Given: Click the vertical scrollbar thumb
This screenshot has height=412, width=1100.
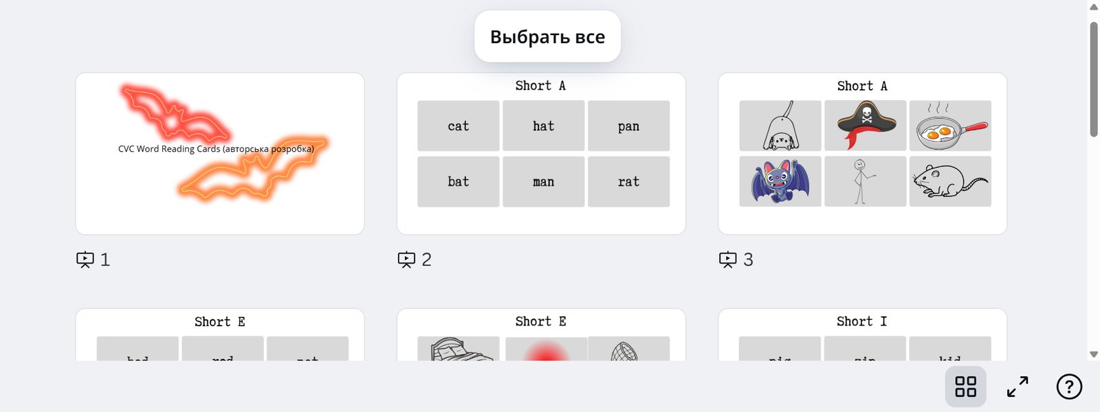Looking at the screenshot, I should pos(1094,79).
